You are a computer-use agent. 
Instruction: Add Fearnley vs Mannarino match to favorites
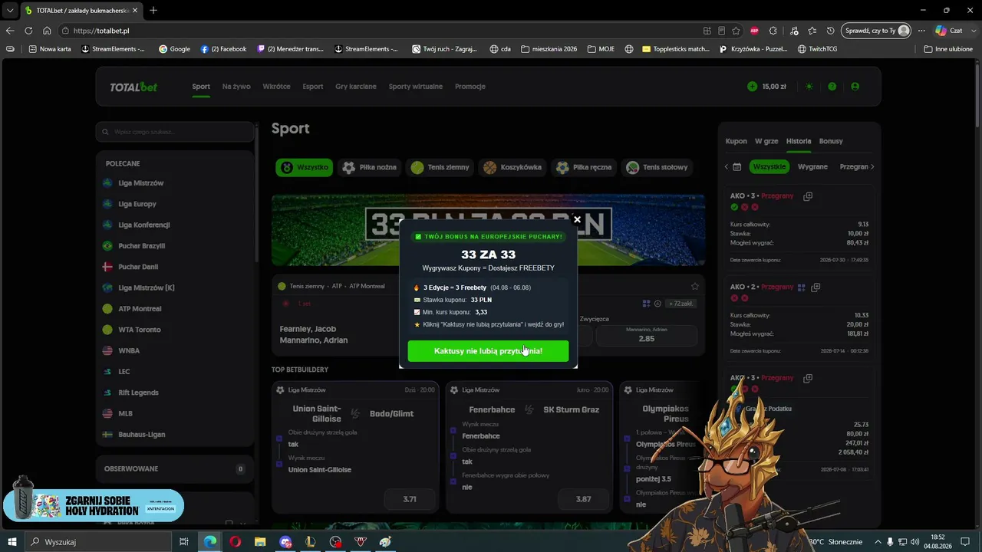click(694, 287)
